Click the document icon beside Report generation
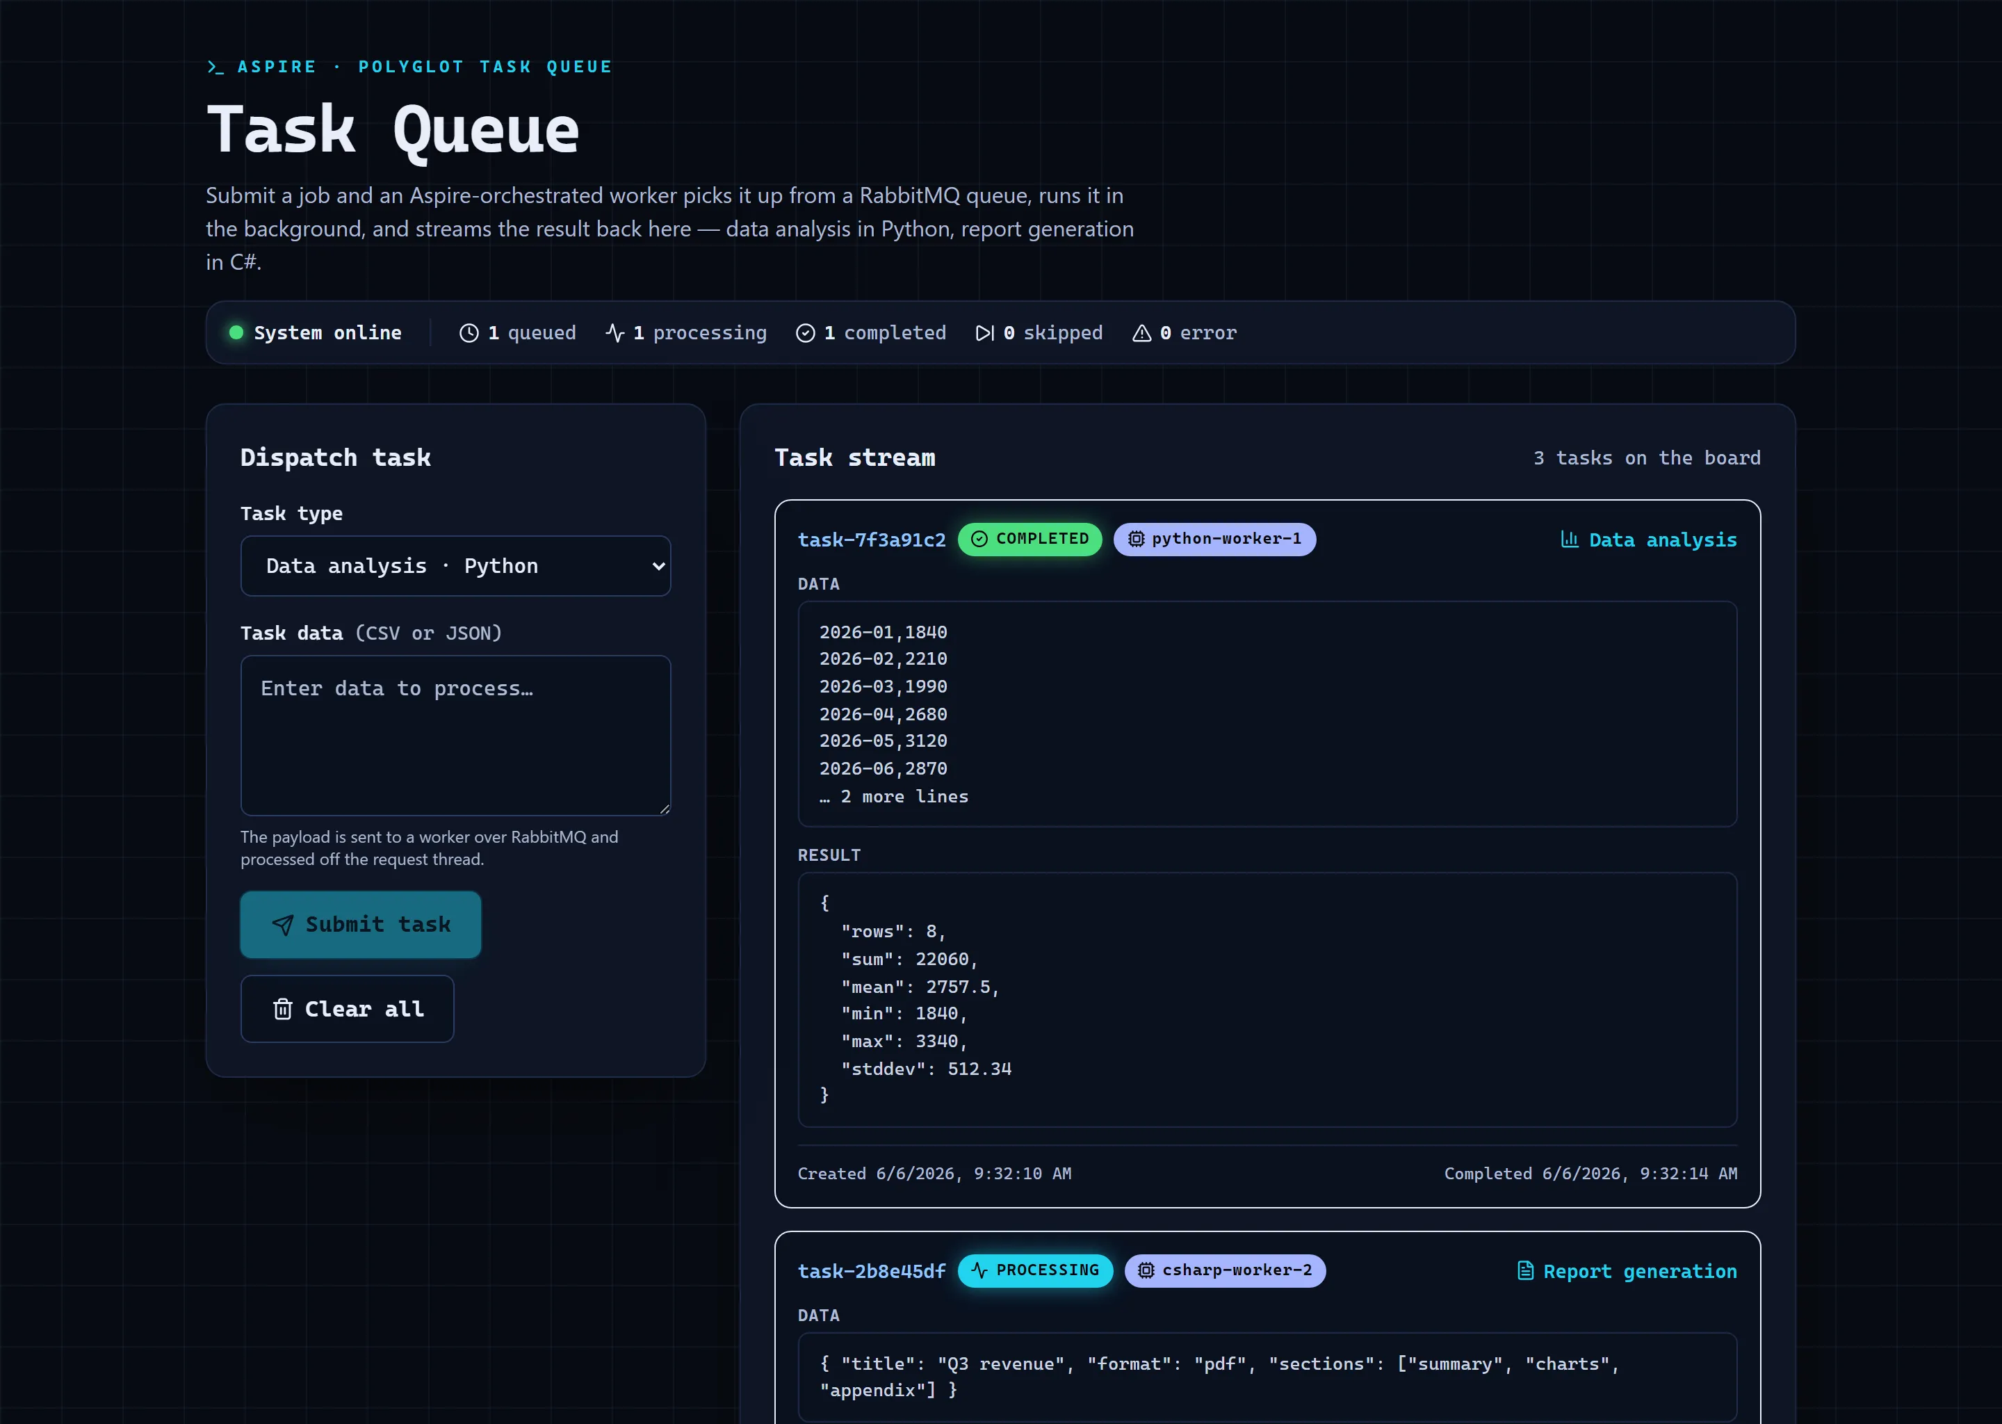 click(1525, 1270)
